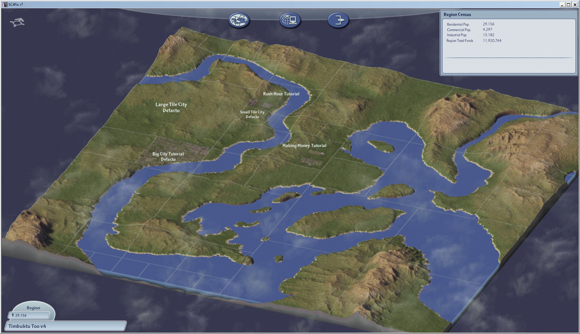Click the Region Census panel title

(457, 14)
